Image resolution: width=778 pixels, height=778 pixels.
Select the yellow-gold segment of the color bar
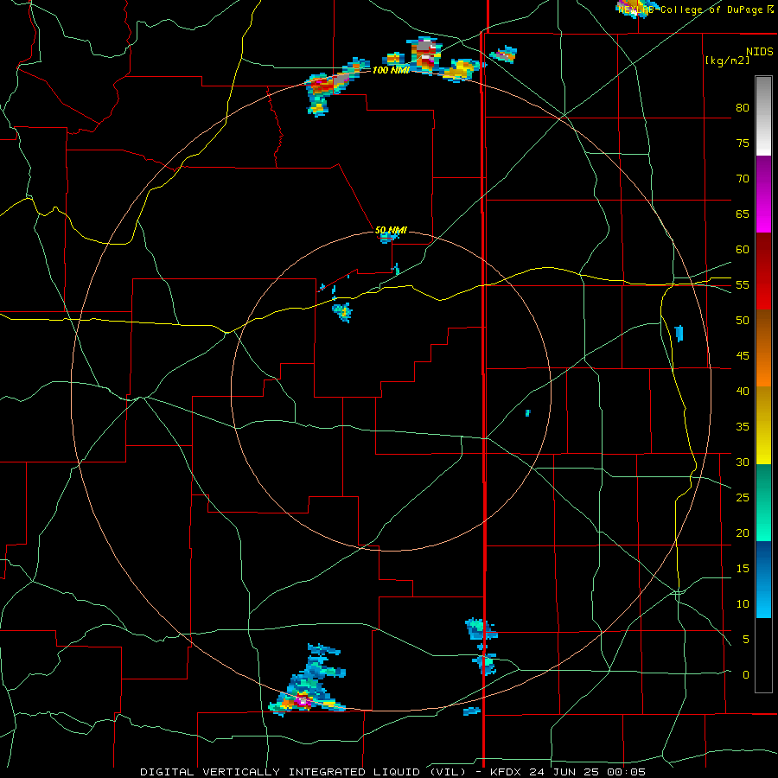click(763, 425)
